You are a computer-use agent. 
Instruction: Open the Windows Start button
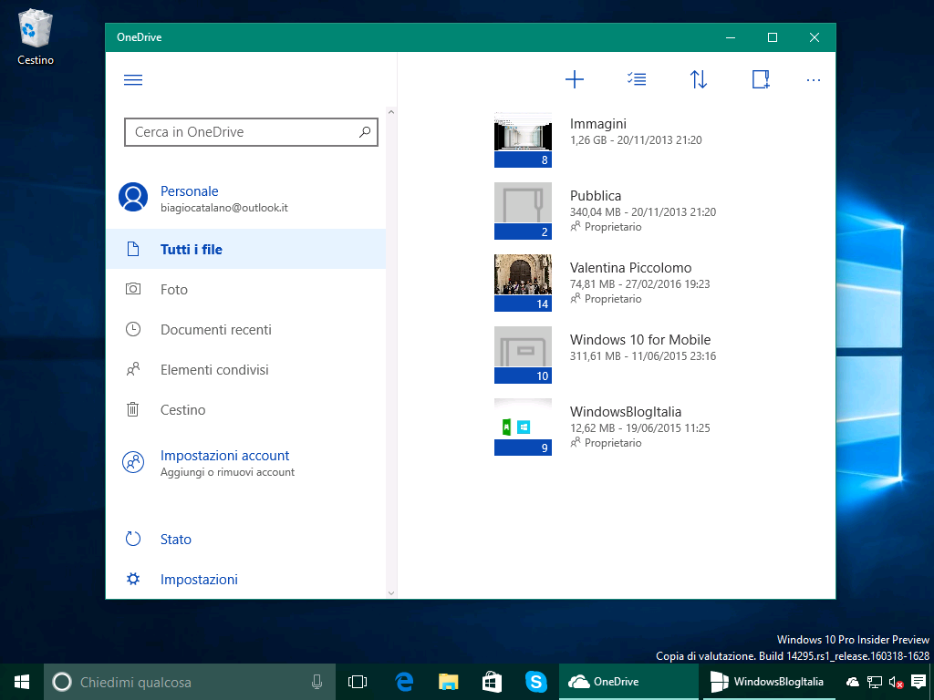[x=22, y=682]
